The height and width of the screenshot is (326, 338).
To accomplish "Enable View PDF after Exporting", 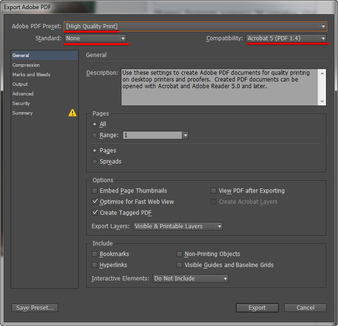I will [x=213, y=191].
